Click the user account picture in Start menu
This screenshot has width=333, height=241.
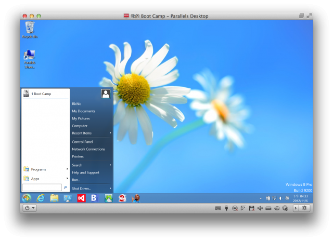point(106,93)
